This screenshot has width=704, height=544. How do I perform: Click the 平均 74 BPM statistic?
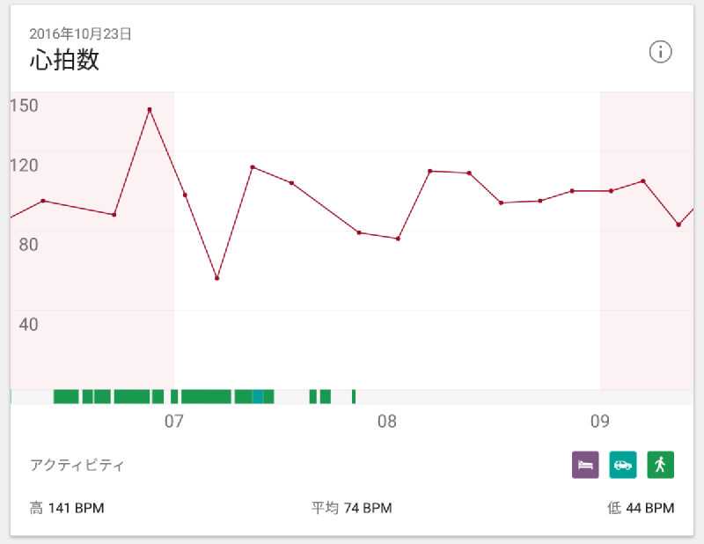click(x=351, y=508)
